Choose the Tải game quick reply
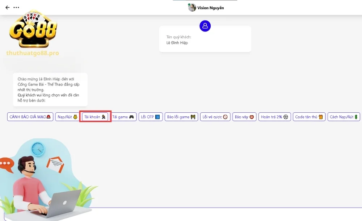This screenshot has height=221, width=362. 123,117
